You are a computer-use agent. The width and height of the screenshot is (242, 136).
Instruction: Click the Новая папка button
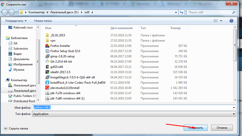click(43, 21)
